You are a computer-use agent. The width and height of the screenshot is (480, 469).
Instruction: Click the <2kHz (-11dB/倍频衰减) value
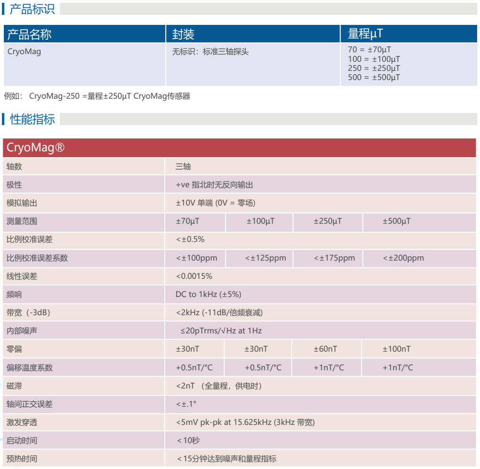pyautogui.click(x=219, y=312)
